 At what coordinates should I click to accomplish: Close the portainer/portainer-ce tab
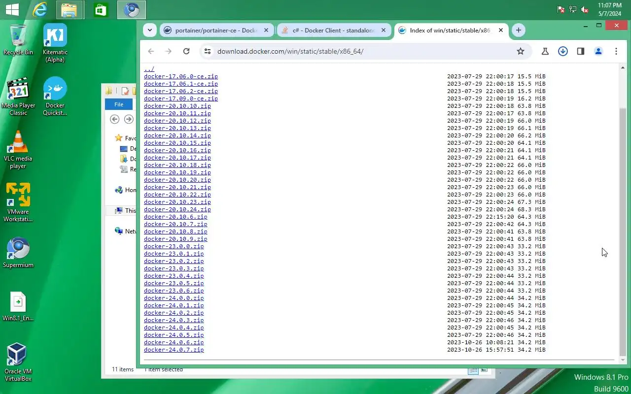coord(266,30)
